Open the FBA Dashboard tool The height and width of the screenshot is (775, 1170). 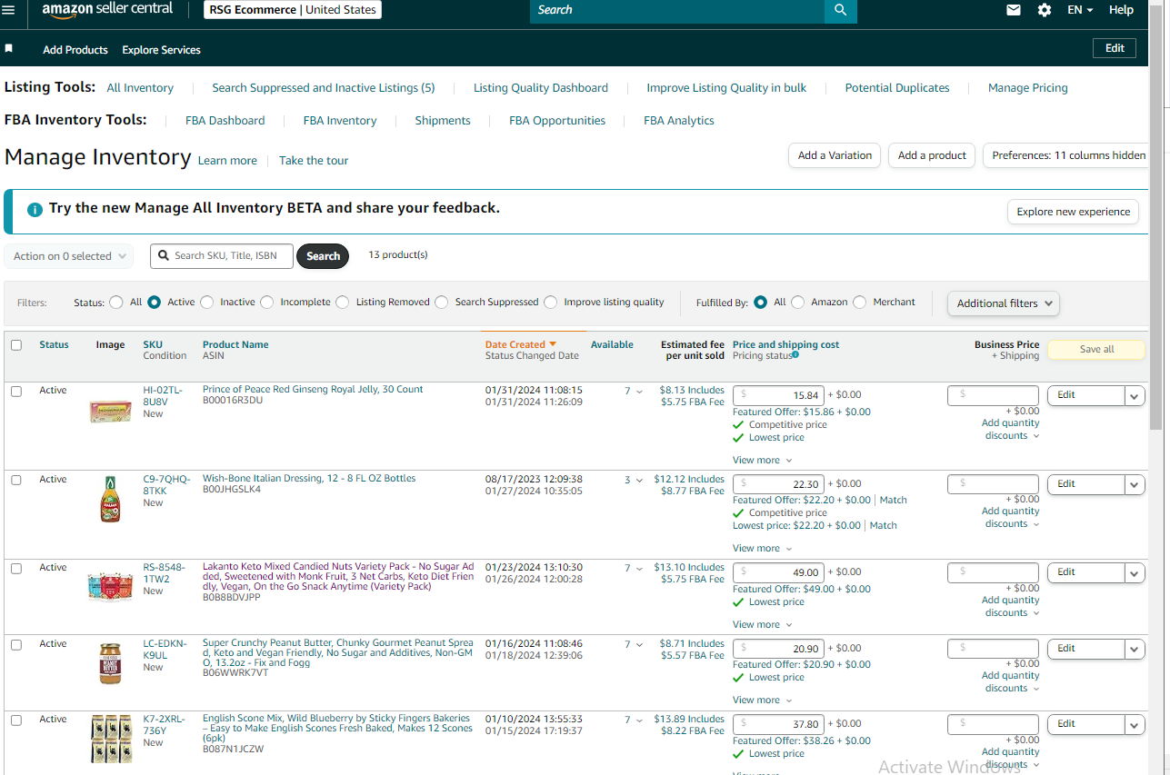pos(225,121)
